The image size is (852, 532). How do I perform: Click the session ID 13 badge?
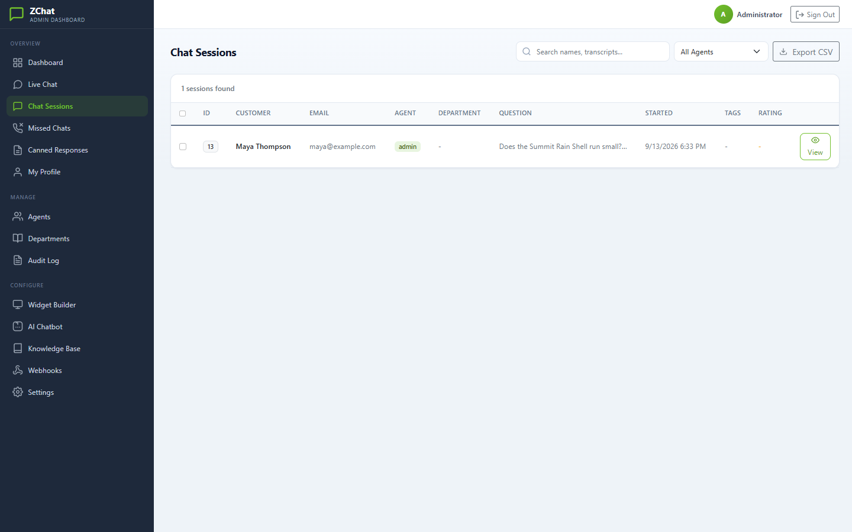[211, 147]
